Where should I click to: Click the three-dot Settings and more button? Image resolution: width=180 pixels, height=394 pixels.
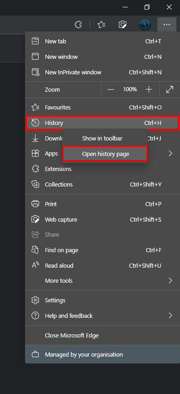tap(166, 25)
